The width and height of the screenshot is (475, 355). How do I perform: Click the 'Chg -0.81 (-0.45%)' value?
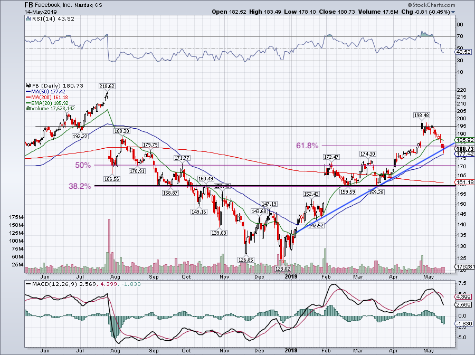pyautogui.click(x=425, y=12)
